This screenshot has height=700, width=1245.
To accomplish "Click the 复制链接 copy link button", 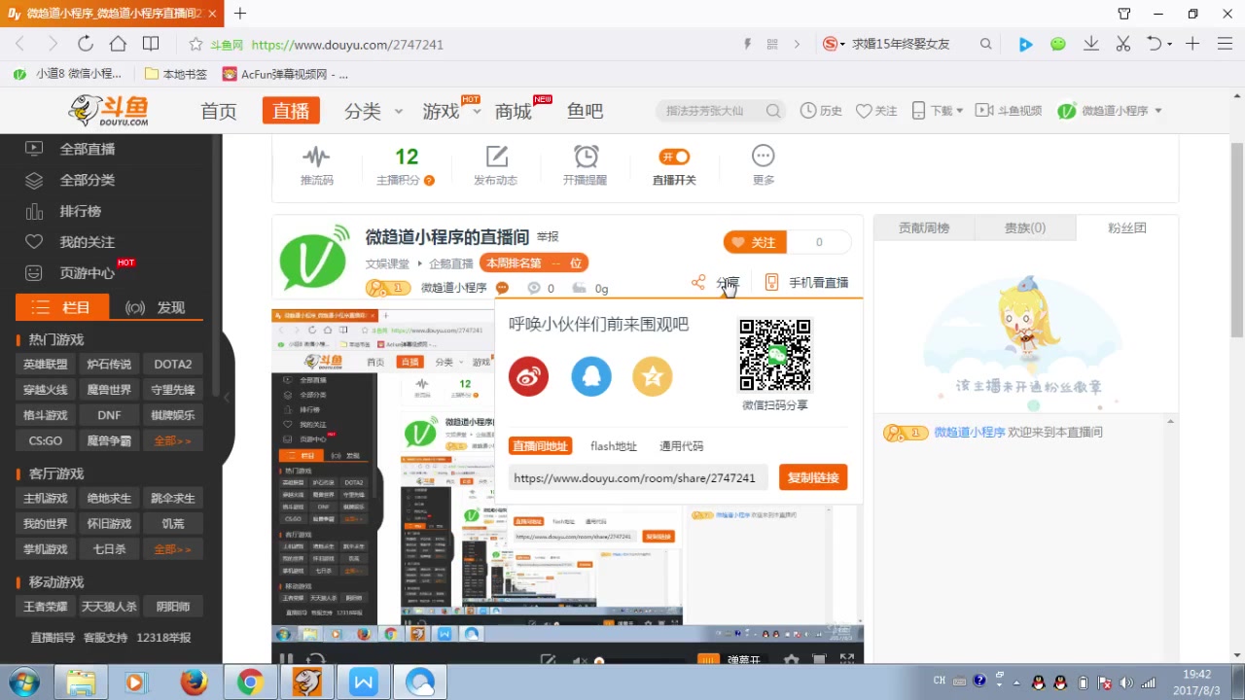I will [813, 477].
